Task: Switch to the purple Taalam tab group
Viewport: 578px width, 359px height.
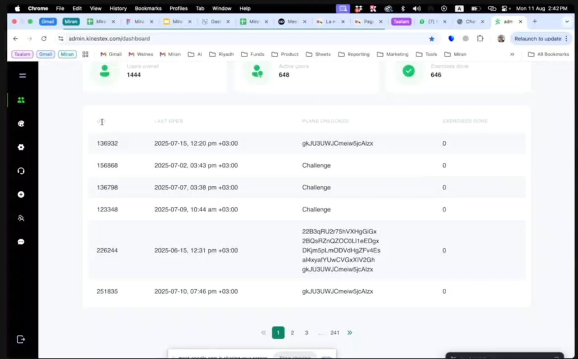Action: click(401, 22)
